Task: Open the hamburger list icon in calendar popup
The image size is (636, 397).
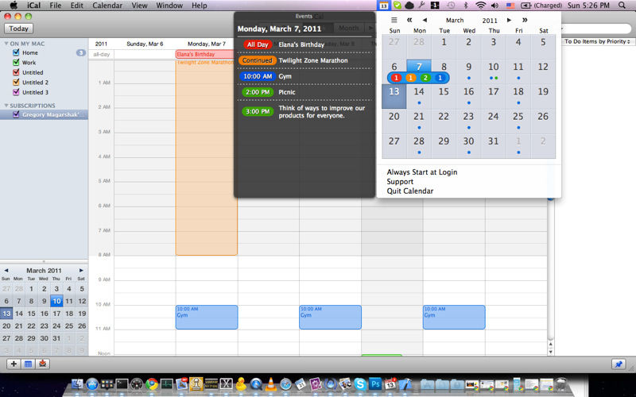Action: 394,20
